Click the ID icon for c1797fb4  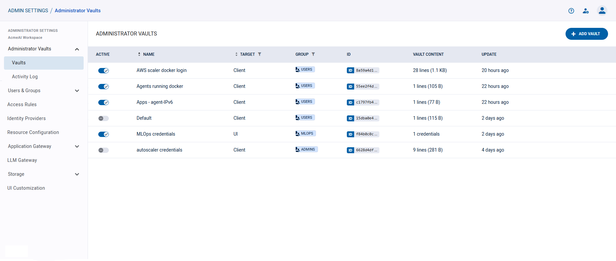click(x=350, y=102)
